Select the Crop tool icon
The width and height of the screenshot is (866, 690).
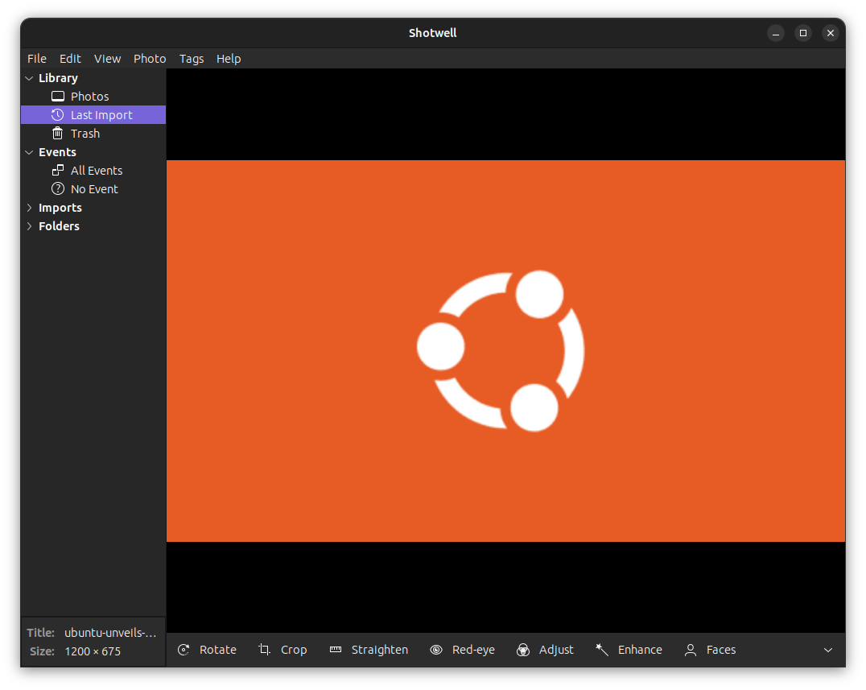click(x=264, y=650)
